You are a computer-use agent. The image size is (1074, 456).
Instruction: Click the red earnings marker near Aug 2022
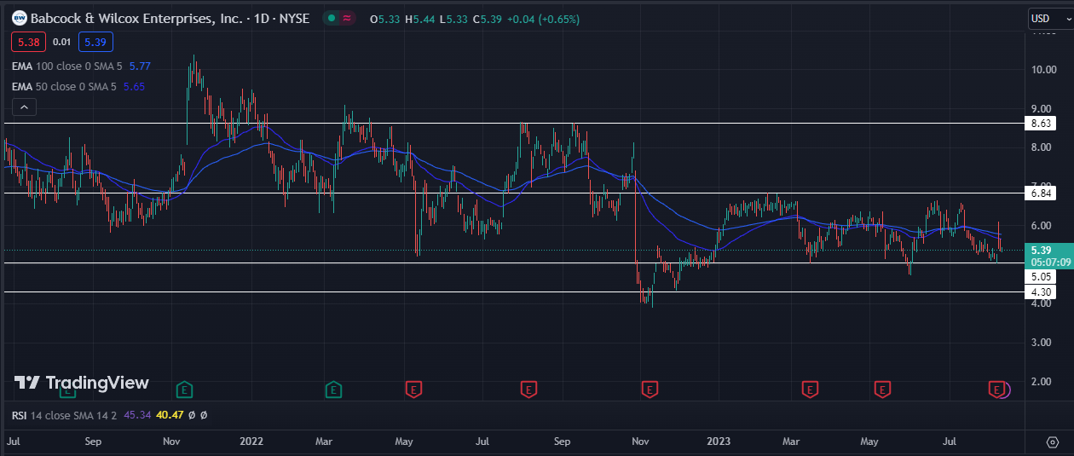point(528,390)
